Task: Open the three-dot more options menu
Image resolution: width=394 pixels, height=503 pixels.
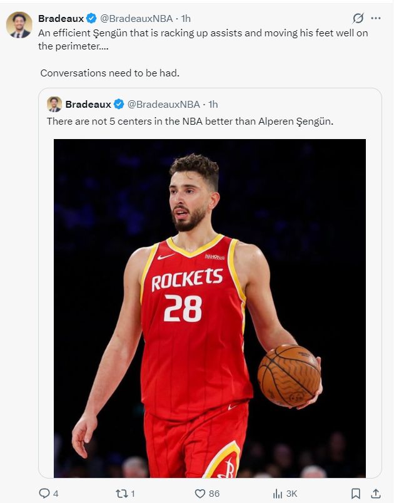Action: (x=376, y=18)
